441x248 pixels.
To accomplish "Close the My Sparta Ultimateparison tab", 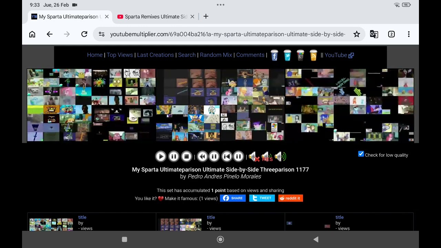I will tap(107, 17).
